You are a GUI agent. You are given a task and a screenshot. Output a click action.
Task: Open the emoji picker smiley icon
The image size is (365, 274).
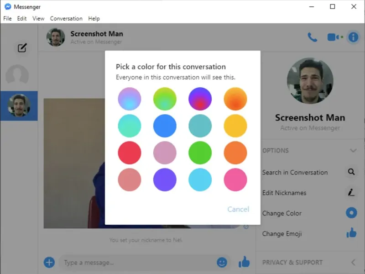pyautogui.click(x=222, y=262)
